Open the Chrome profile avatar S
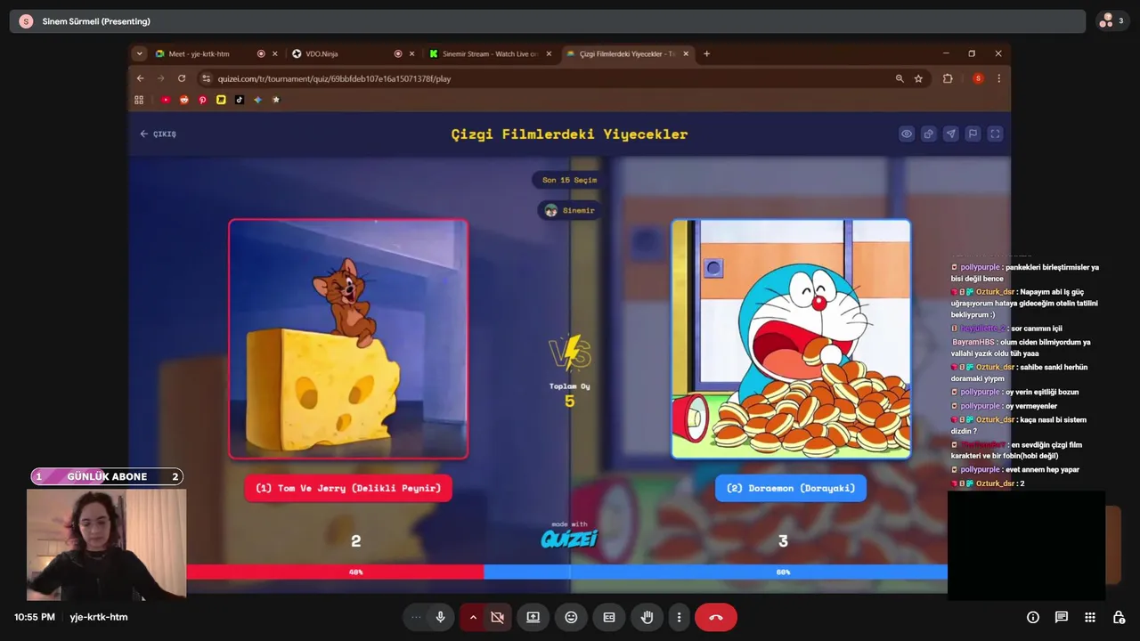The height and width of the screenshot is (641, 1140). (x=978, y=78)
